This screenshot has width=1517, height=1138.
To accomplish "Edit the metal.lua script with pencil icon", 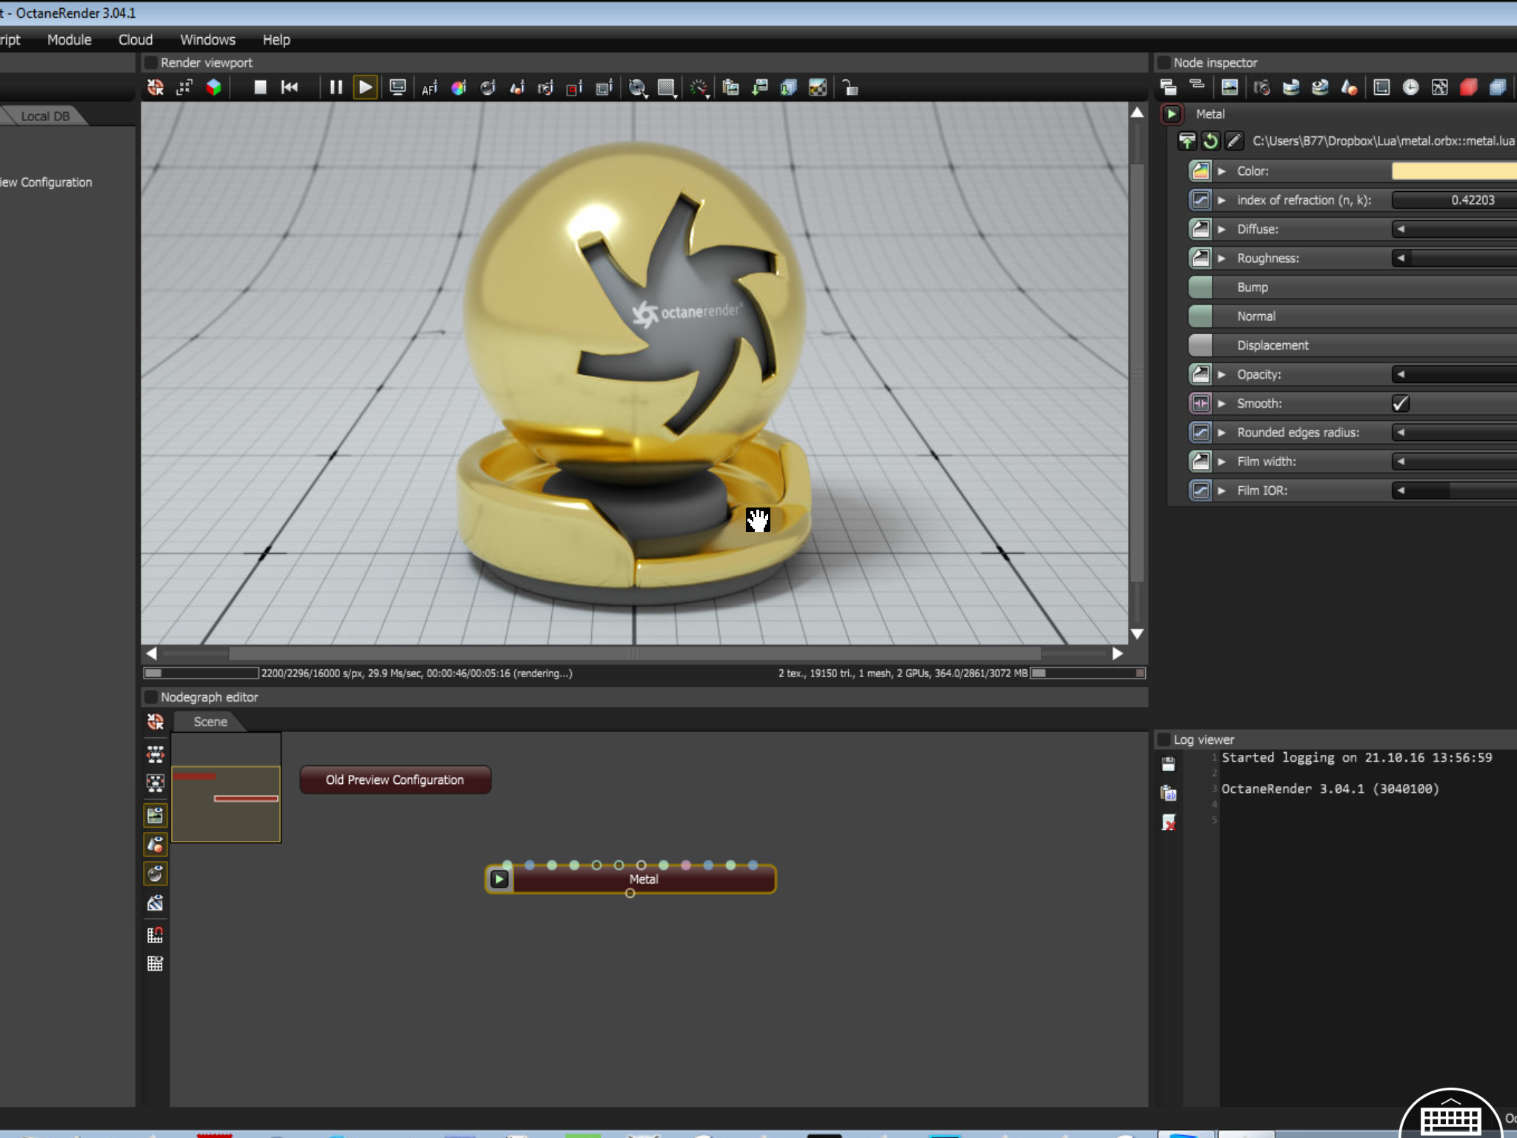I will pos(1234,141).
